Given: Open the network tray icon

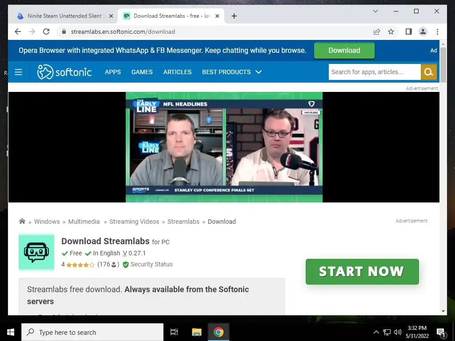Looking at the screenshot, I should [387, 332].
